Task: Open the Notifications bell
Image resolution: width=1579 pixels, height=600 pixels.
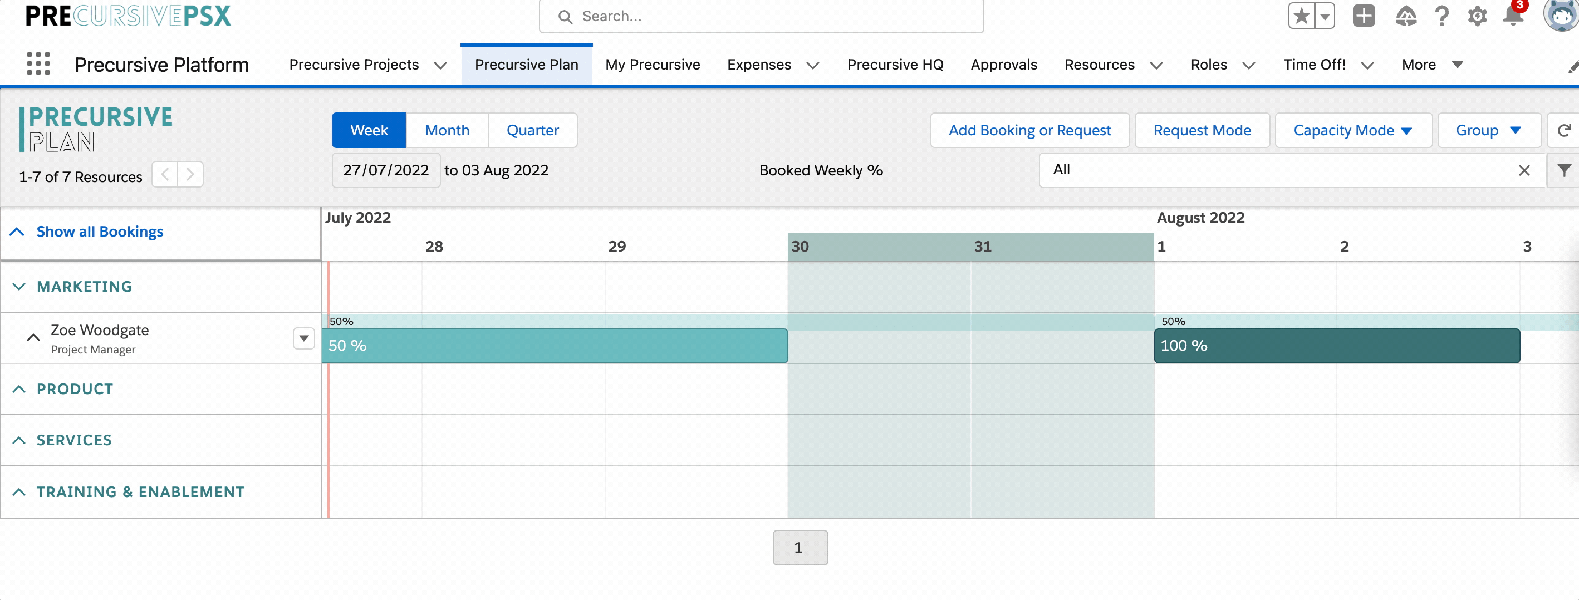Action: pyautogui.click(x=1513, y=16)
